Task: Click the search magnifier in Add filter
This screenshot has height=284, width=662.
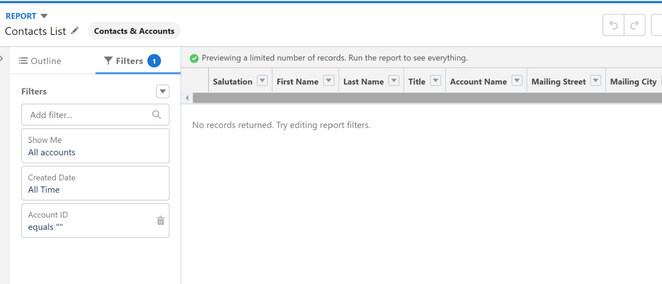Action: [x=156, y=115]
